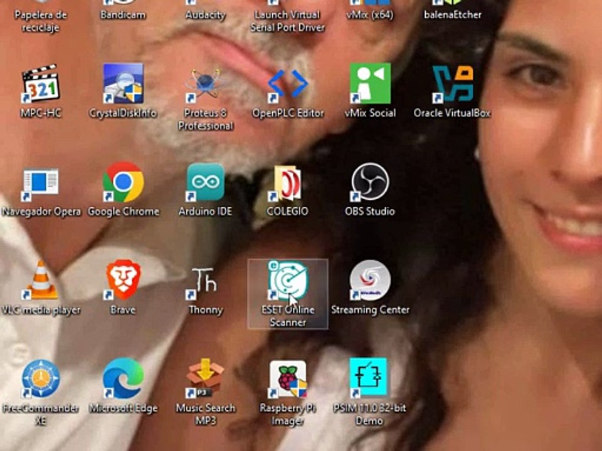
Task: Open the Arduino IDE shortcut
Action: click(x=206, y=182)
